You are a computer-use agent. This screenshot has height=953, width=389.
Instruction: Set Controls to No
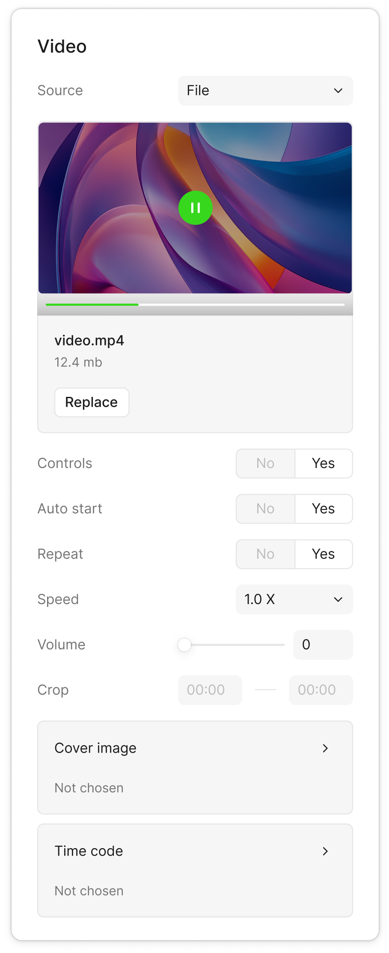coord(265,463)
